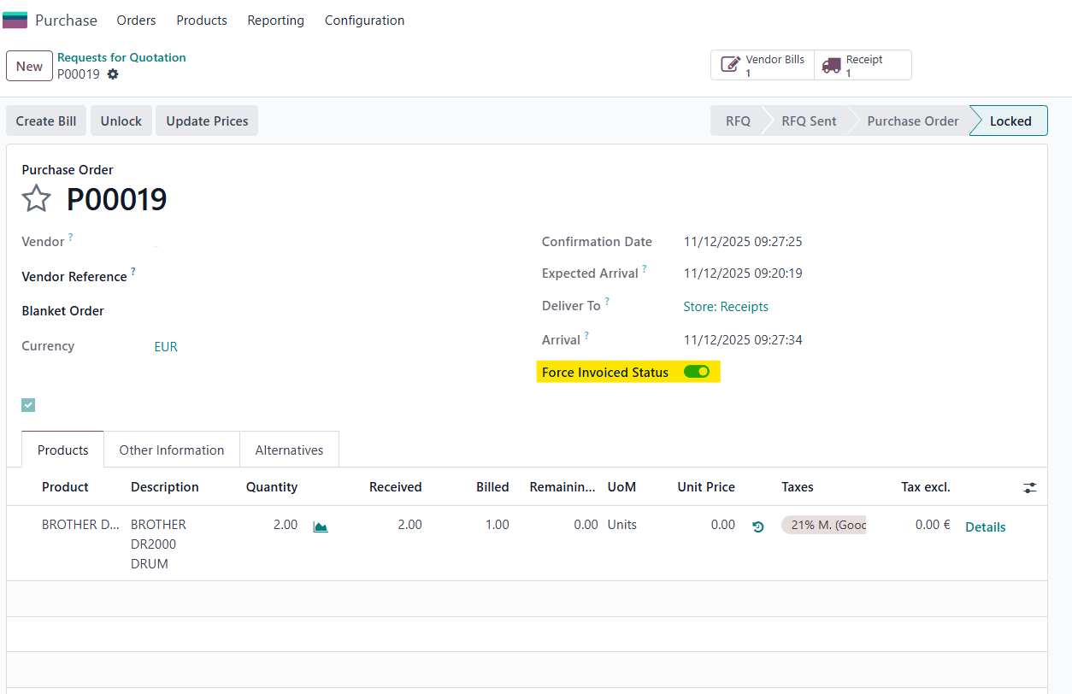Open the column settings adjust icon

pos(1029,487)
